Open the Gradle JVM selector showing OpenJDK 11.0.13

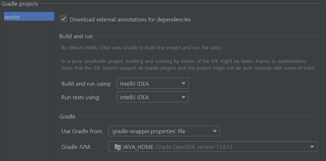click(212, 147)
